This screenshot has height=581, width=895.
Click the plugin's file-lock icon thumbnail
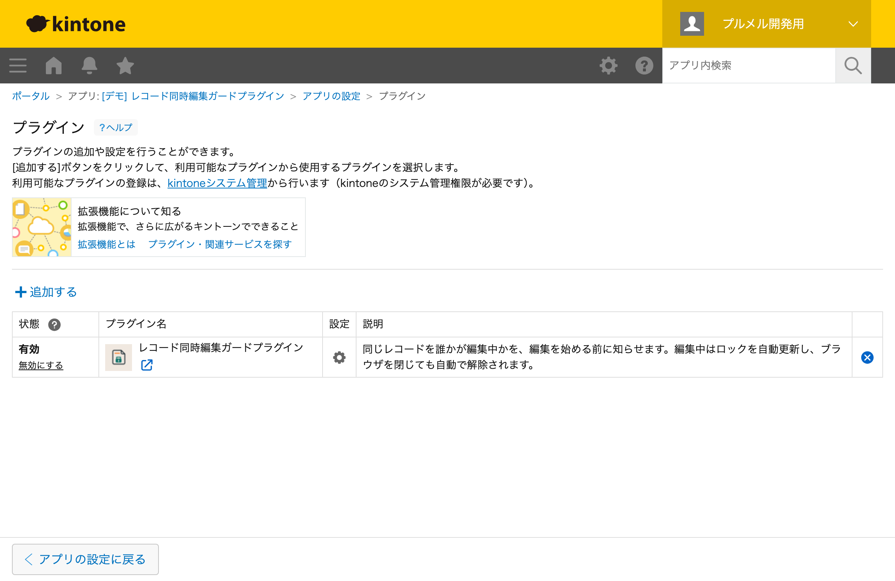(x=118, y=357)
